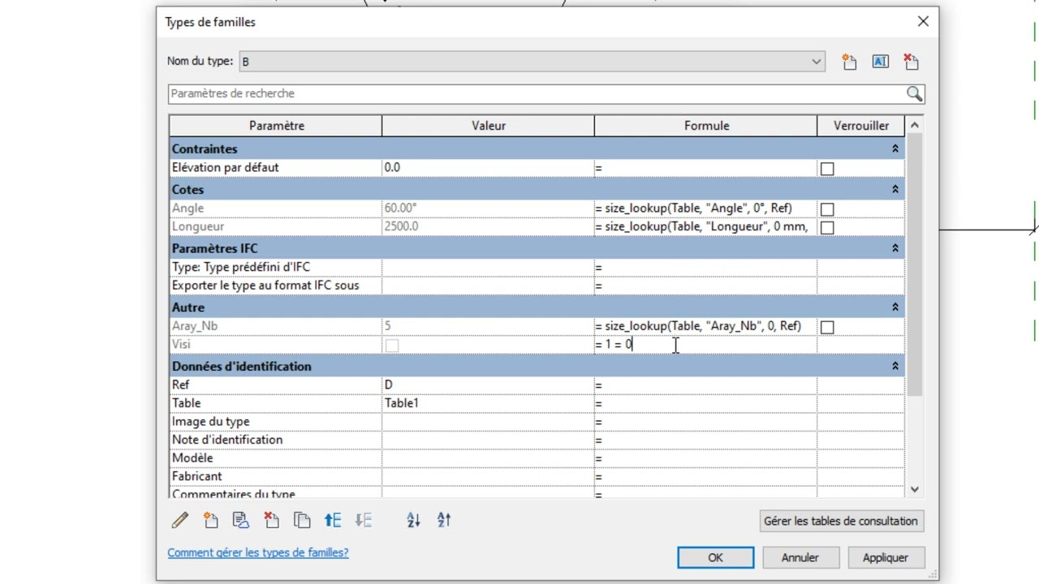Click the Visi formula cell
This screenshot has height=584, width=1039.
tap(705, 345)
